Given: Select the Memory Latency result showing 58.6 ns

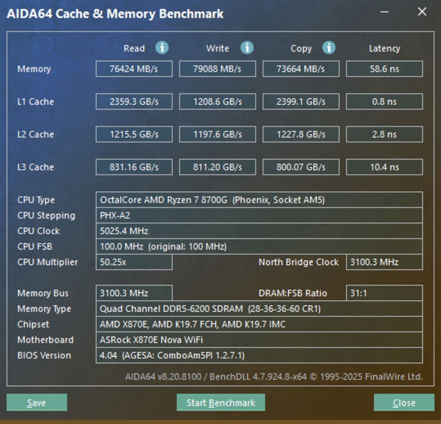Looking at the screenshot, I should point(384,69).
